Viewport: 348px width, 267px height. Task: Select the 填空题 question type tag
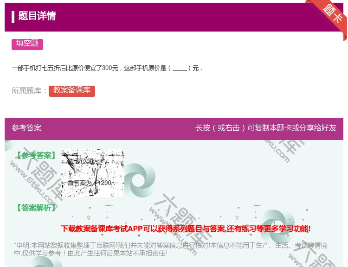tap(27, 44)
